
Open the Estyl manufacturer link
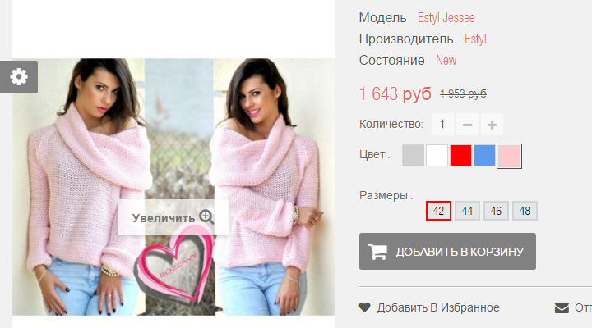pyautogui.click(x=475, y=39)
